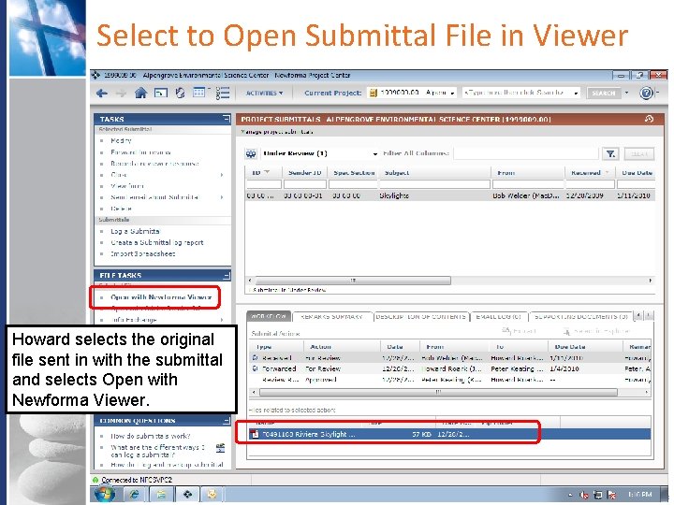The image size is (674, 505).
Task: Open the file explorer taskbar icon
Action: [x=161, y=495]
